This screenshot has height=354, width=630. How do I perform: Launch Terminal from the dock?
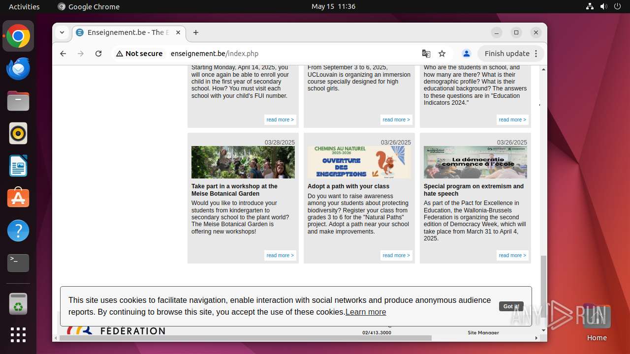point(18,263)
